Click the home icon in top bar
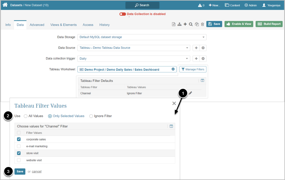Screen dimensions: 285x180 5,5
